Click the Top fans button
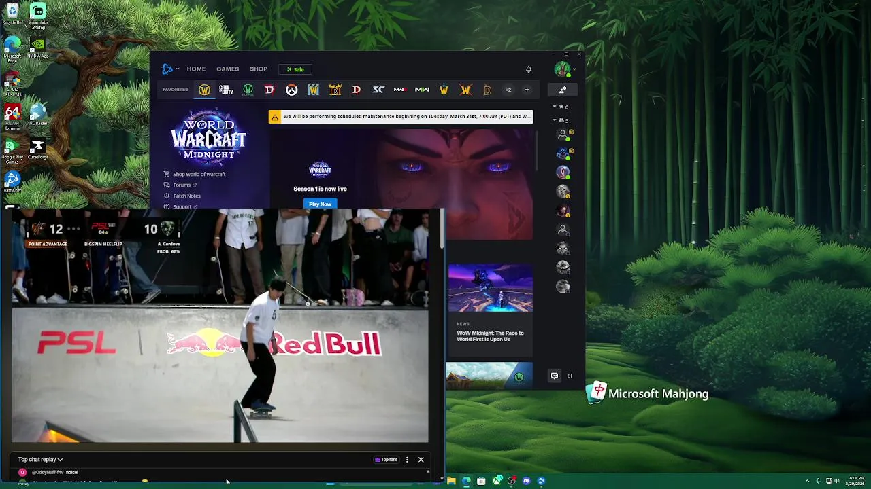 [387, 460]
